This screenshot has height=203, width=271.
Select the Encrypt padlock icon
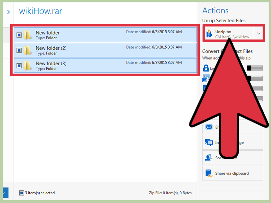pos(205,68)
